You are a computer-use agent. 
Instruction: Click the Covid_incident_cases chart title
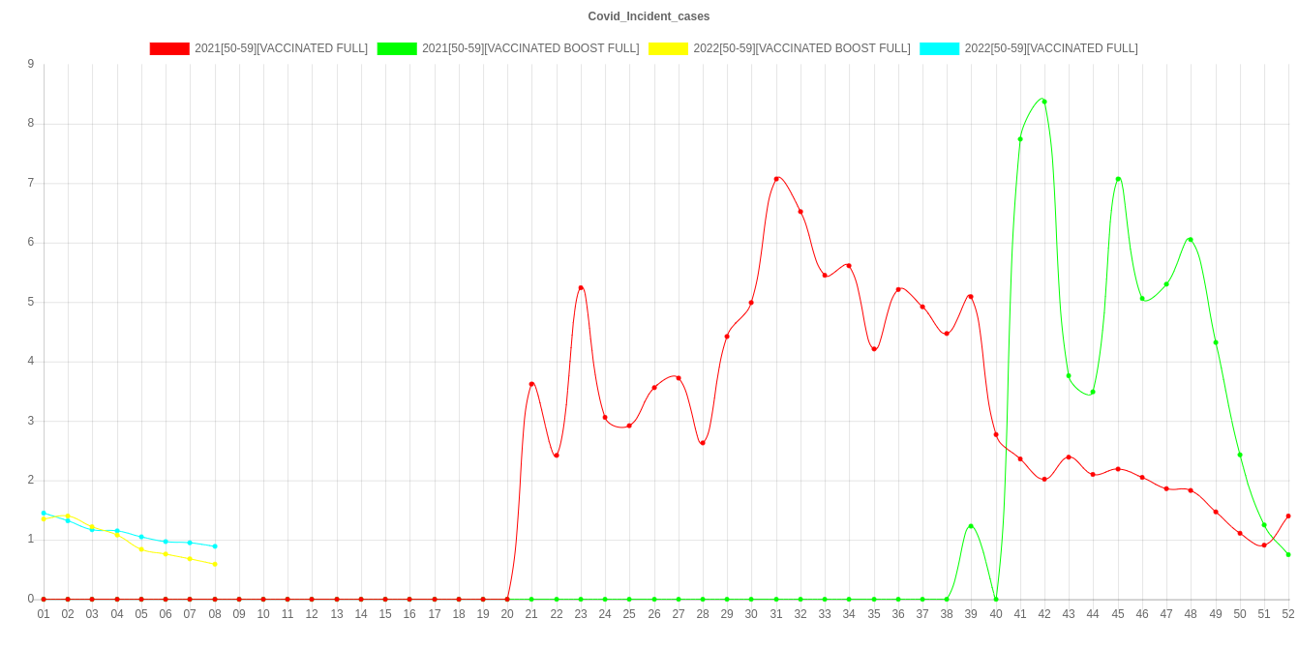649,16
